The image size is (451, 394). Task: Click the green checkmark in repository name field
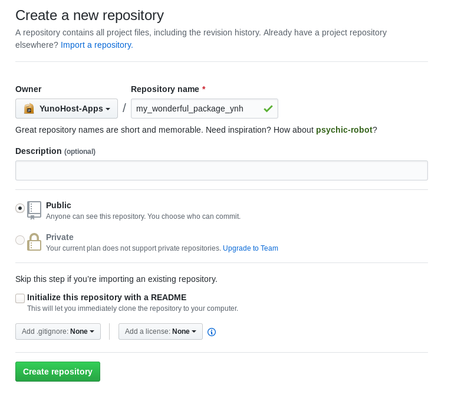coord(268,109)
